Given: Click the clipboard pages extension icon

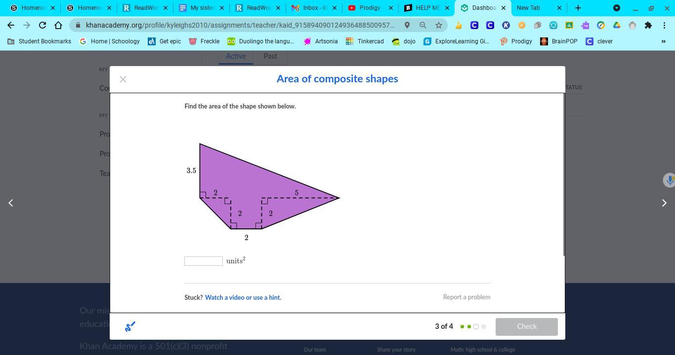Looking at the screenshot, I should [x=538, y=25].
